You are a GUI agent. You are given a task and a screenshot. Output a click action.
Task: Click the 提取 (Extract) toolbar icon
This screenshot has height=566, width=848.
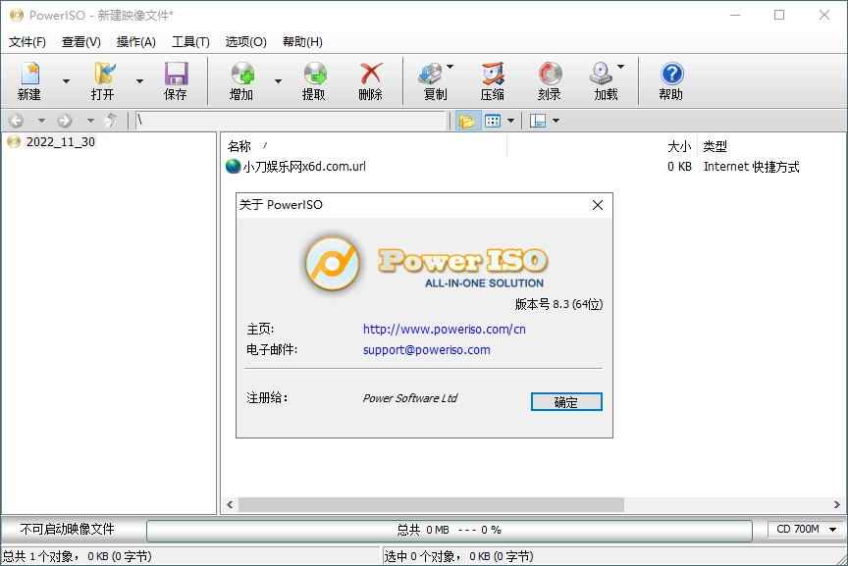tap(314, 77)
